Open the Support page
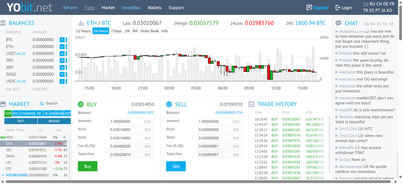Image resolution: width=403 pixels, height=184 pixels. point(176,8)
